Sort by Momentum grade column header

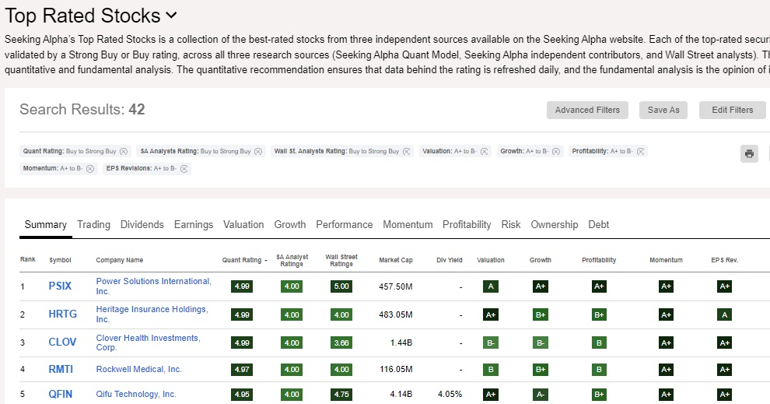pyautogui.click(x=666, y=260)
